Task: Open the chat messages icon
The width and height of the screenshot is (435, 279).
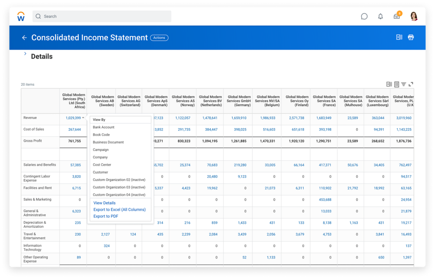Action: click(364, 17)
